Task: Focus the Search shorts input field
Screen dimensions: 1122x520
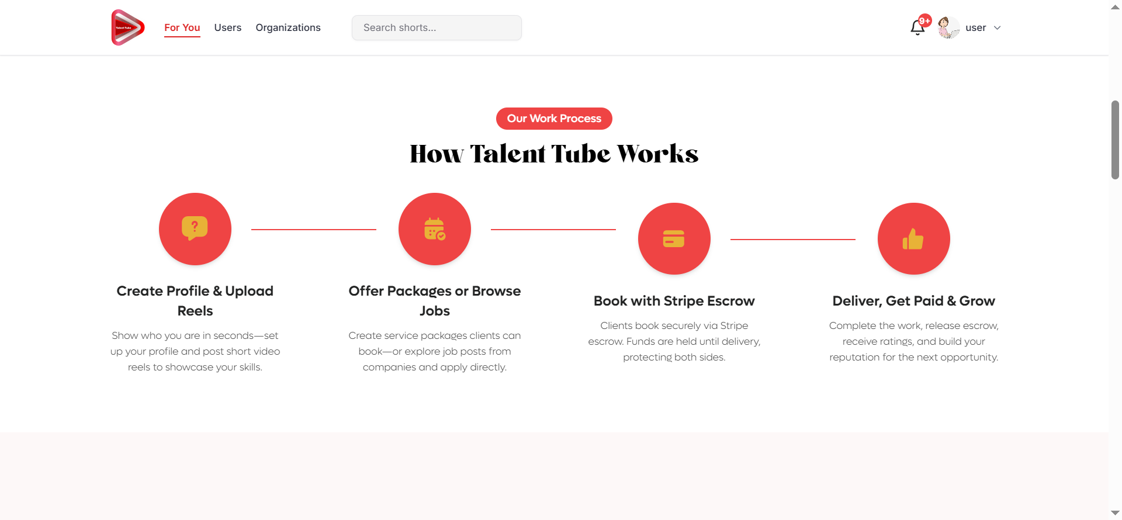Action: pos(437,27)
